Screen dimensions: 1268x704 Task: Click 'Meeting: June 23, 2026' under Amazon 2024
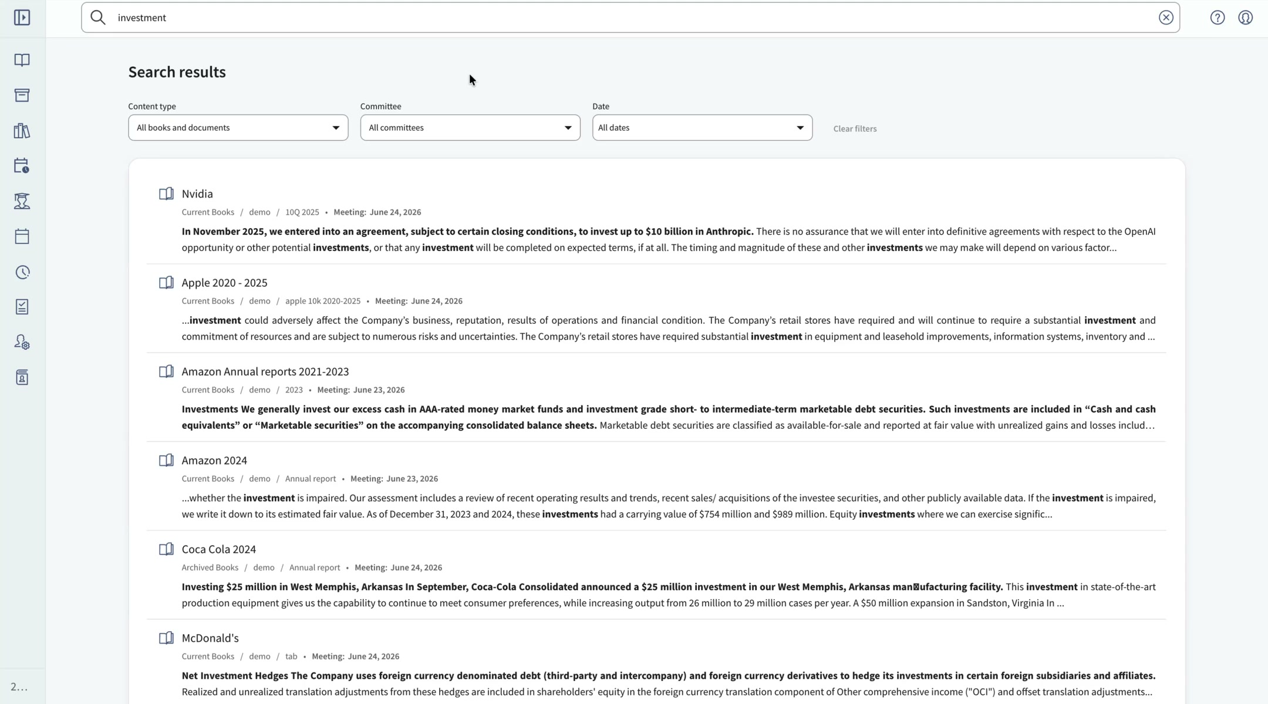pyautogui.click(x=394, y=479)
